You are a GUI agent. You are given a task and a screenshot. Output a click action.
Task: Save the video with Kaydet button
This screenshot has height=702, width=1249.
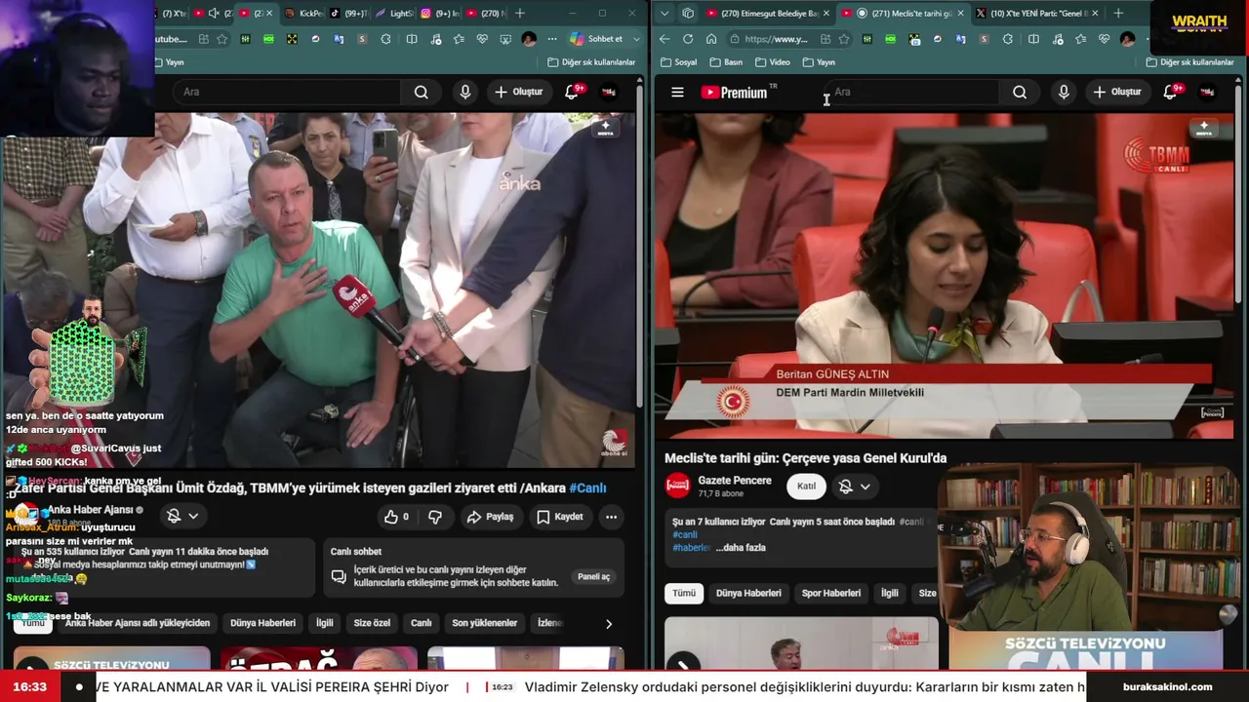point(560,517)
